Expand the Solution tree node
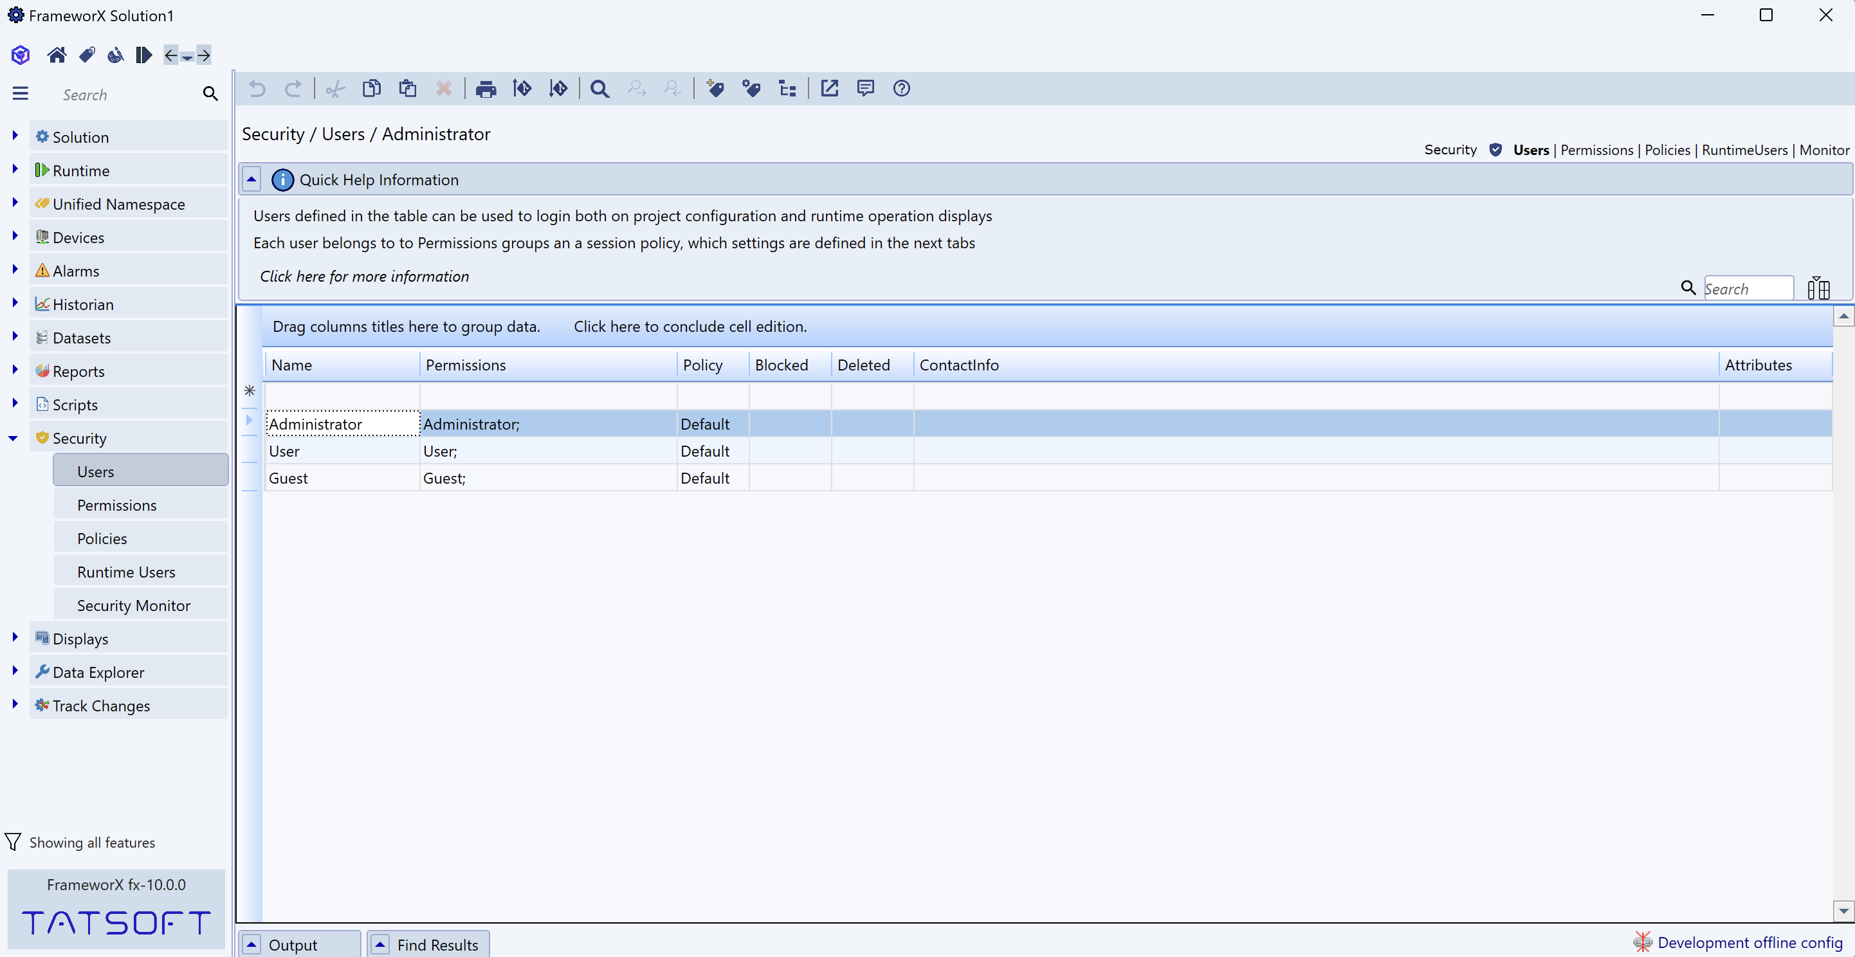1855x957 pixels. click(x=14, y=135)
